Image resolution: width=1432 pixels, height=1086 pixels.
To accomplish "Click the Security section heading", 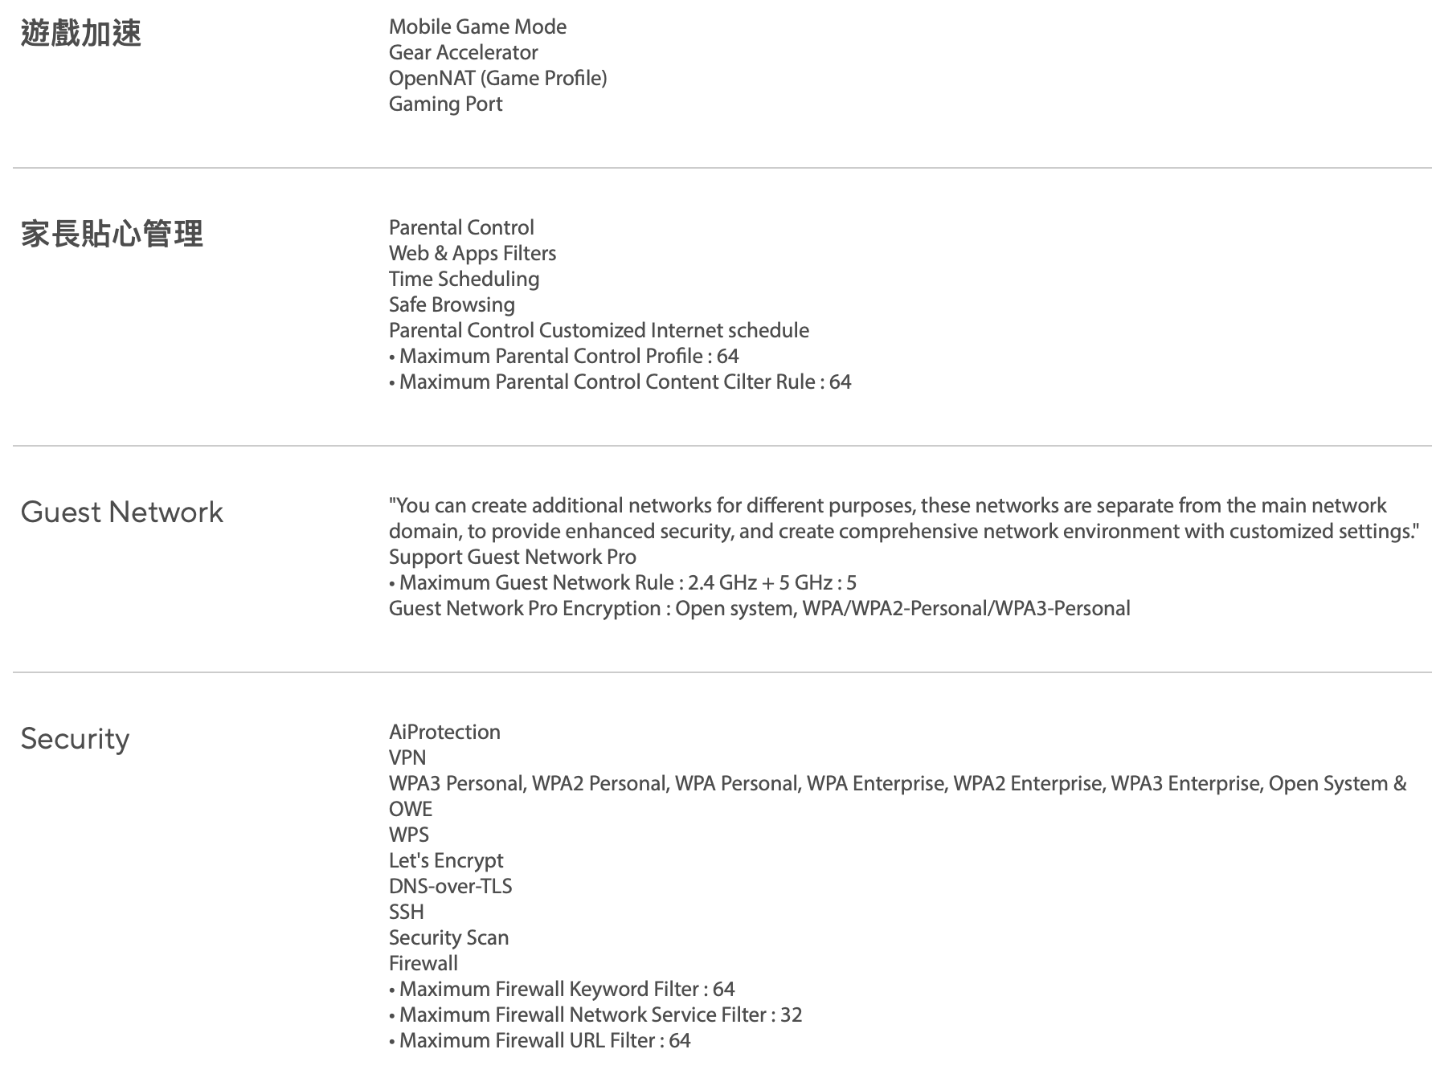I will pos(75,739).
